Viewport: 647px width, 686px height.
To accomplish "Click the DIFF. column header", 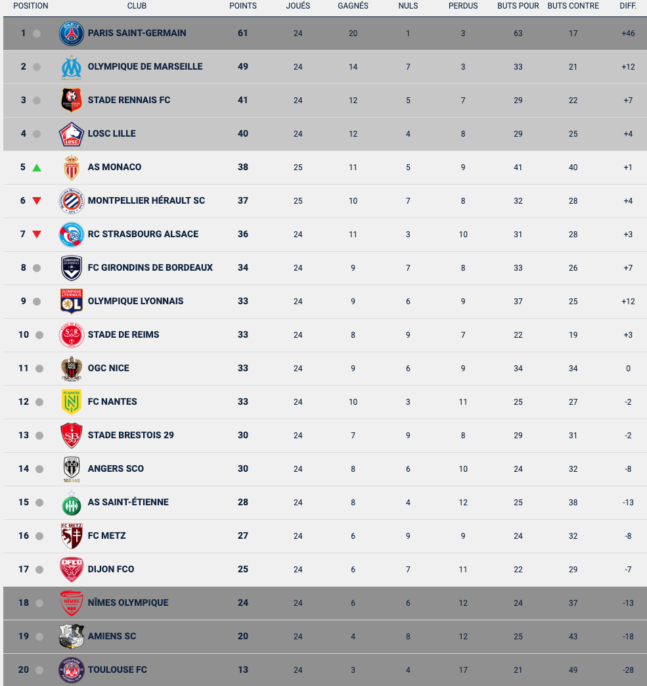I will [628, 6].
